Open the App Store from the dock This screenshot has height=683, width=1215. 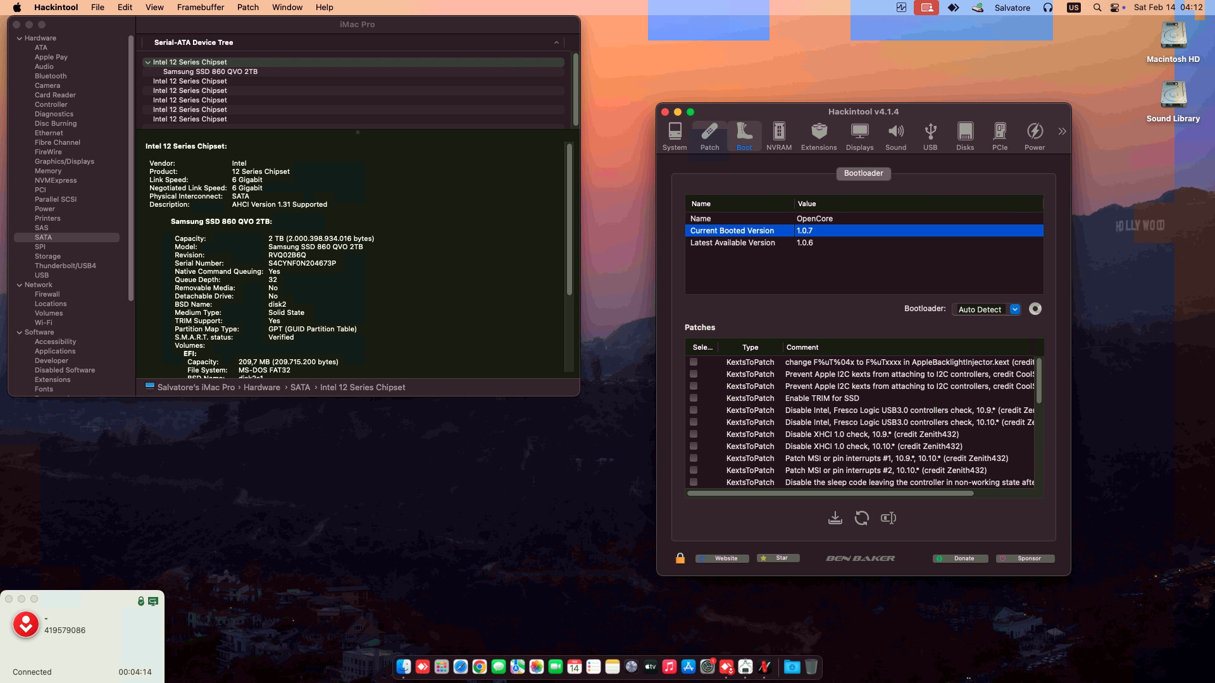(x=688, y=667)
